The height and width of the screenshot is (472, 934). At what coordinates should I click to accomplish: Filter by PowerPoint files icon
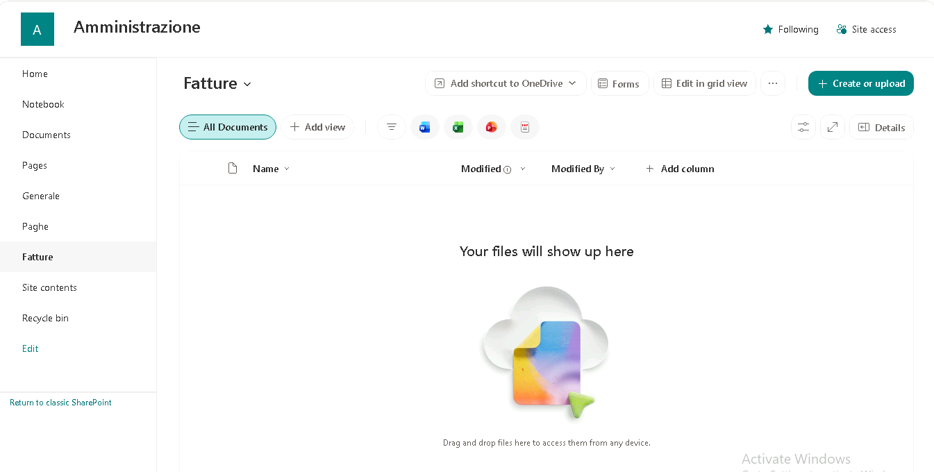(x=492, y=127)
